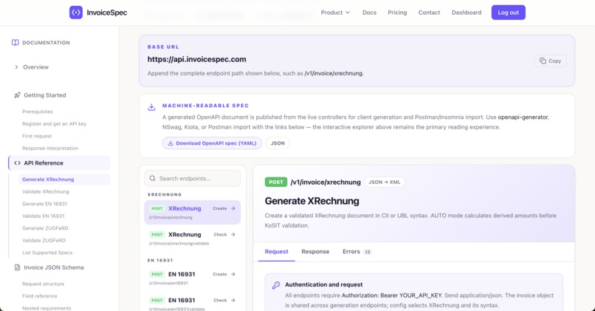595x311 pixels.
Task: Select the XRechnung Create endpoint card
Action: (x=193, y=212)
